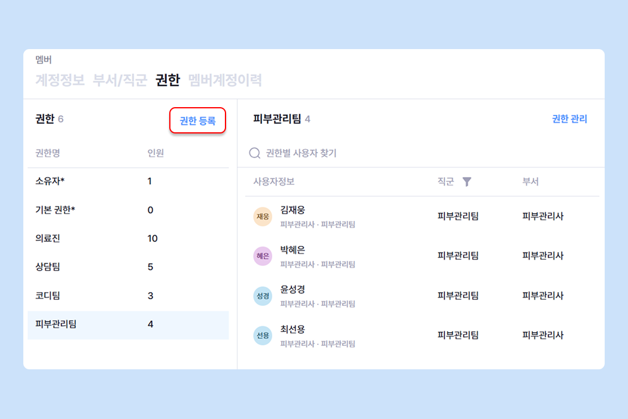
Task: Click the 권한 등록 button
Action: click(x=197, y=121)
